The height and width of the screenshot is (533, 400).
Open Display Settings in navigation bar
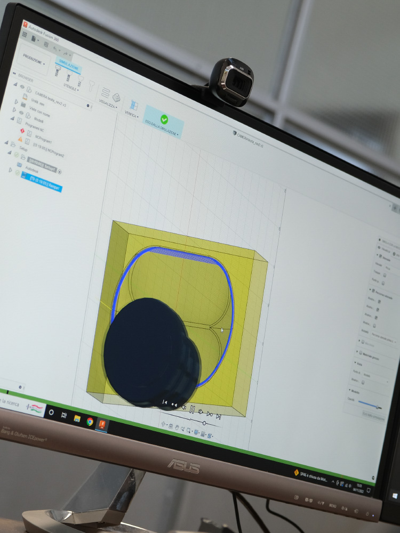click(196, 432)
